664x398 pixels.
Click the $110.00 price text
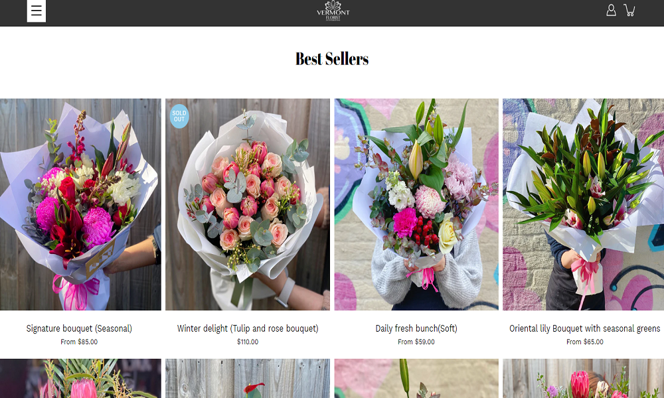pyautogui.click(x=247, y=342)
